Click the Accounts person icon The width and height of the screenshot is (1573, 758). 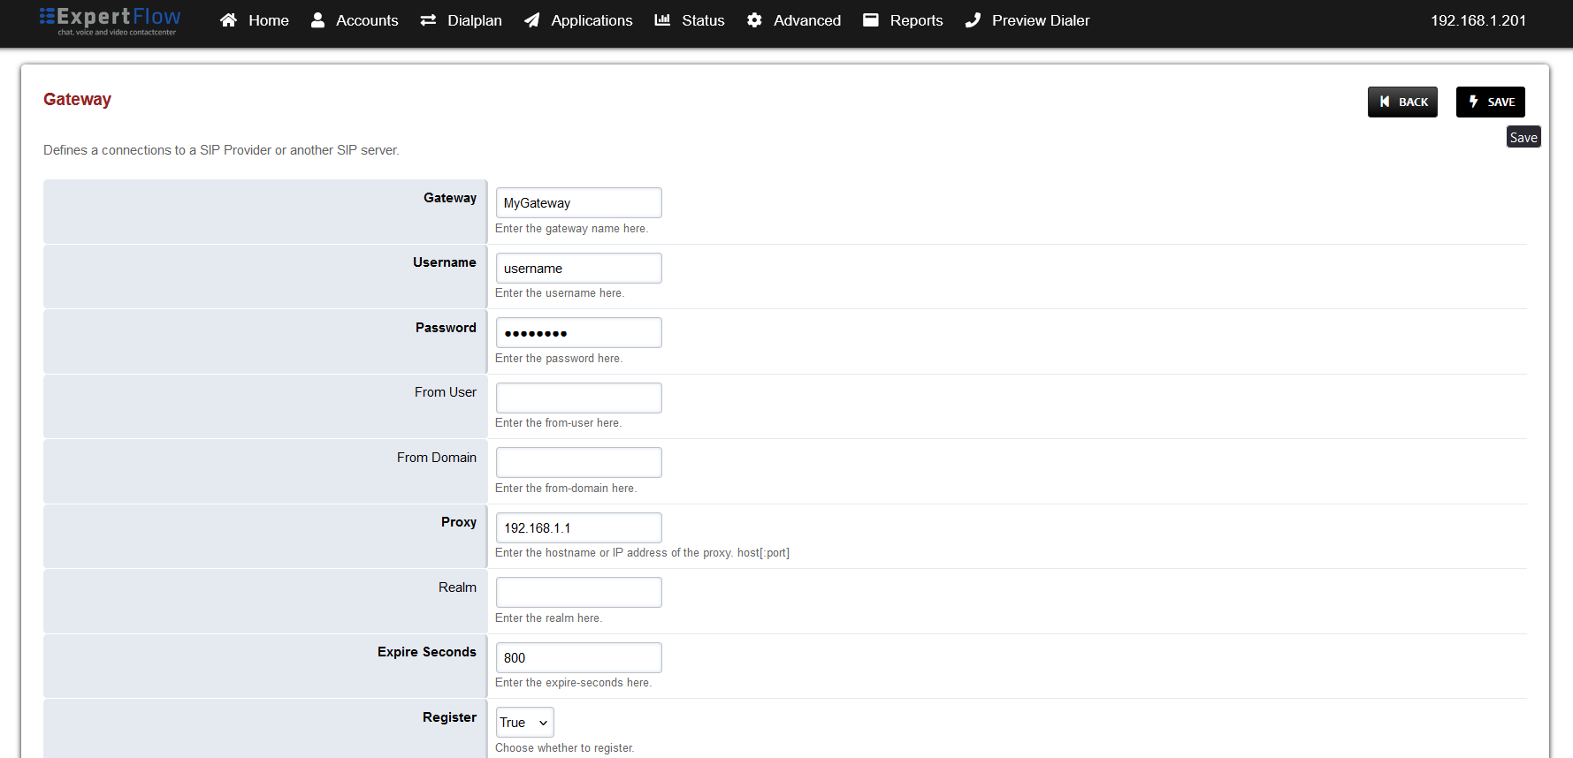(x=317, y=20)
